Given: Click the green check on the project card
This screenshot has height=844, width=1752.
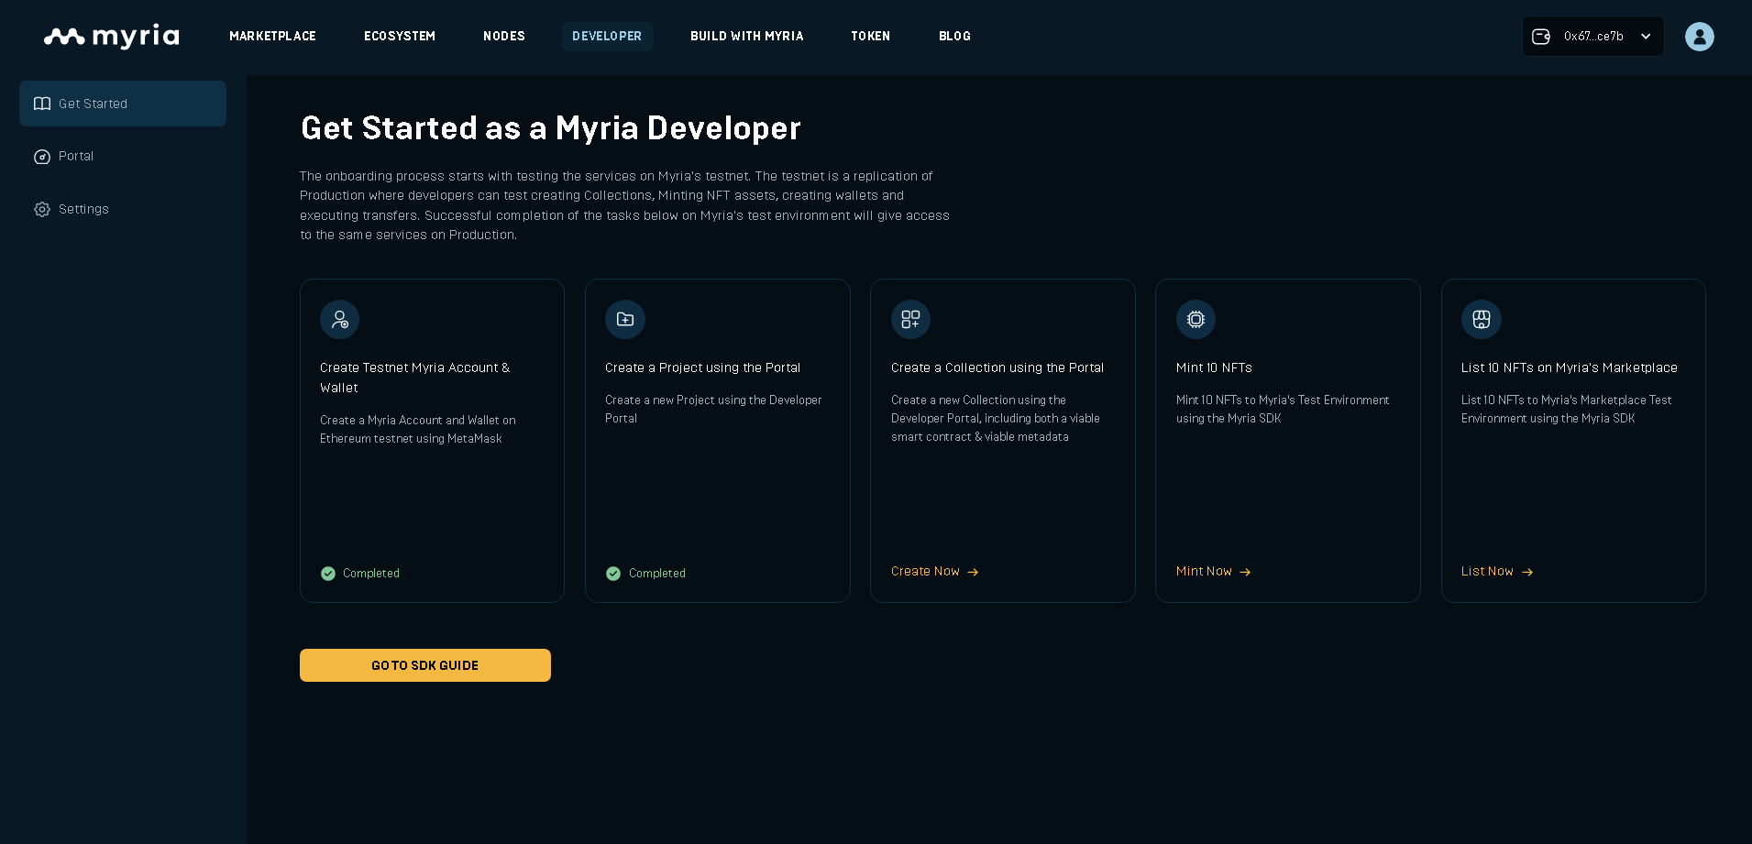Looking at the screenshot, I should pyautogui.click(x=613, y=574).
